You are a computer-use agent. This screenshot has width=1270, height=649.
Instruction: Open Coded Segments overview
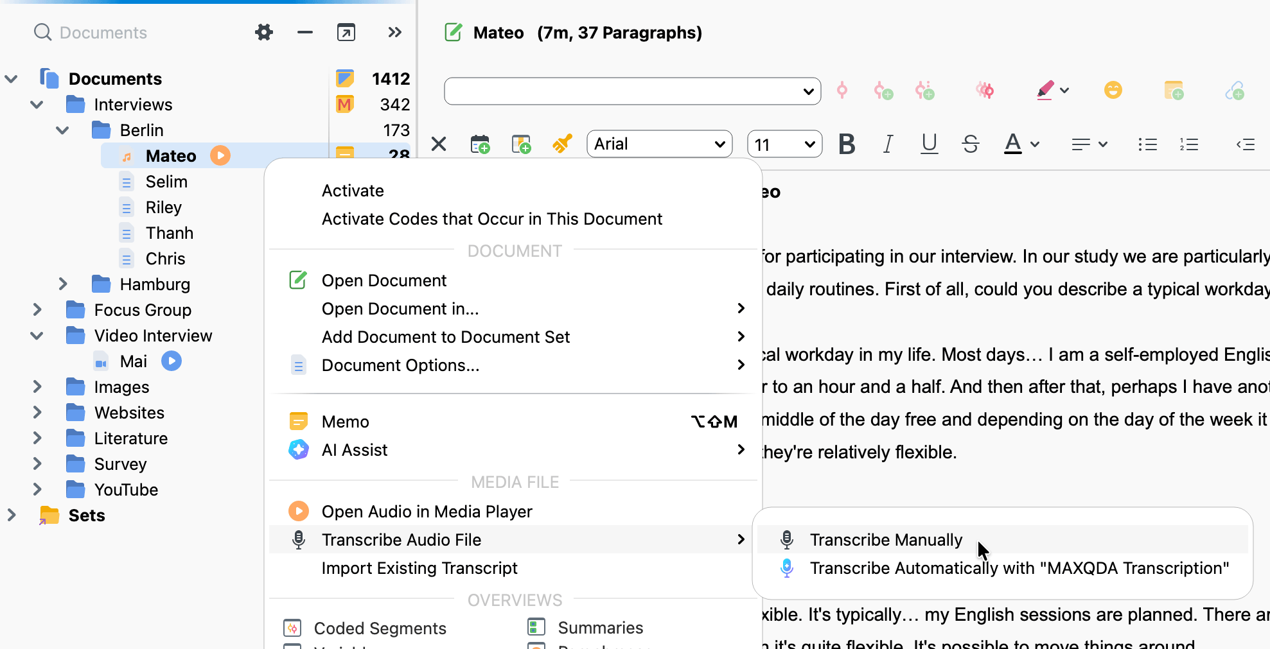click(x=380, y=628)
